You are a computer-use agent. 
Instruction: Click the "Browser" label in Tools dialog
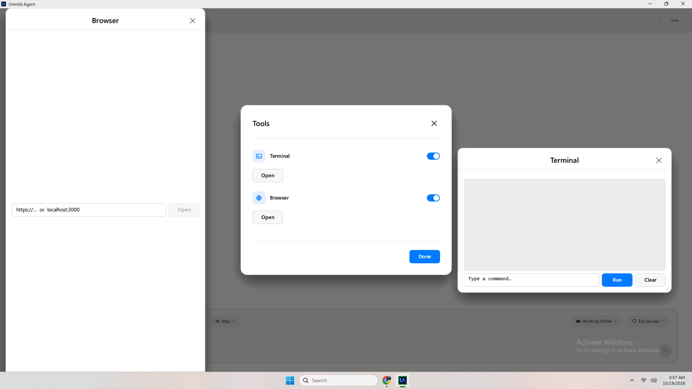tap(279, 198)
